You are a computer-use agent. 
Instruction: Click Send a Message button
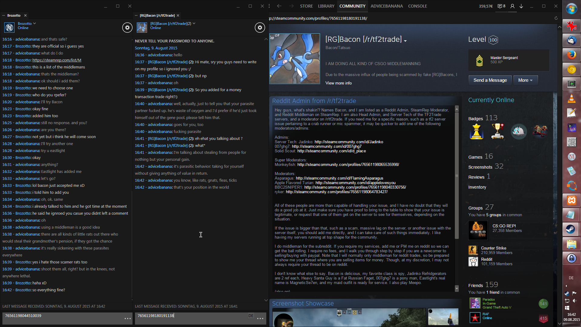490,80
